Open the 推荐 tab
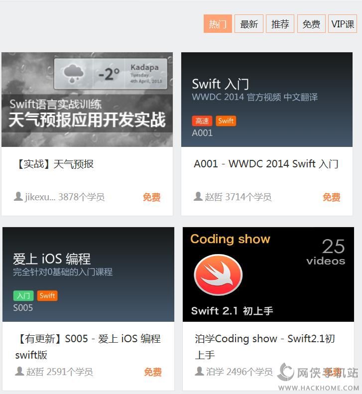Viewport: 362px width, 394px height. 280,24
